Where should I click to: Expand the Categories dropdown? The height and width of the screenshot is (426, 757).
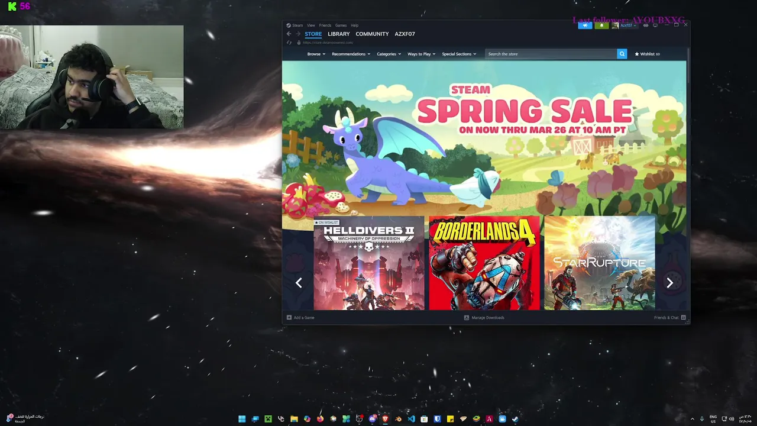click(x=389, y=54)
